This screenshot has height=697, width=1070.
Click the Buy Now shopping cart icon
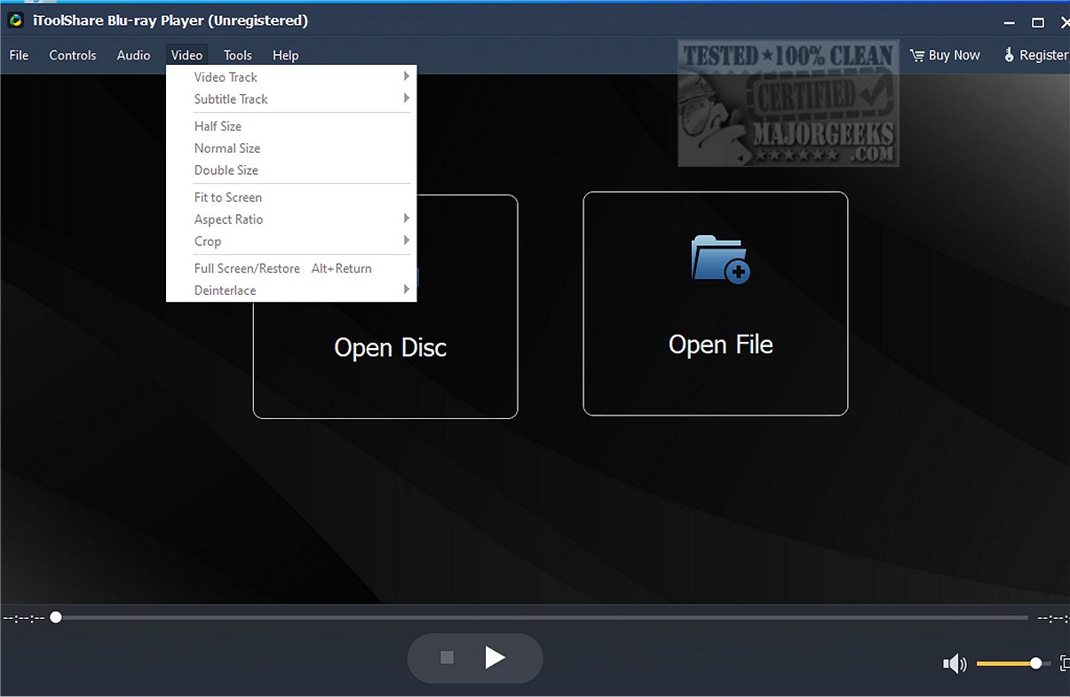coord(917,55)
